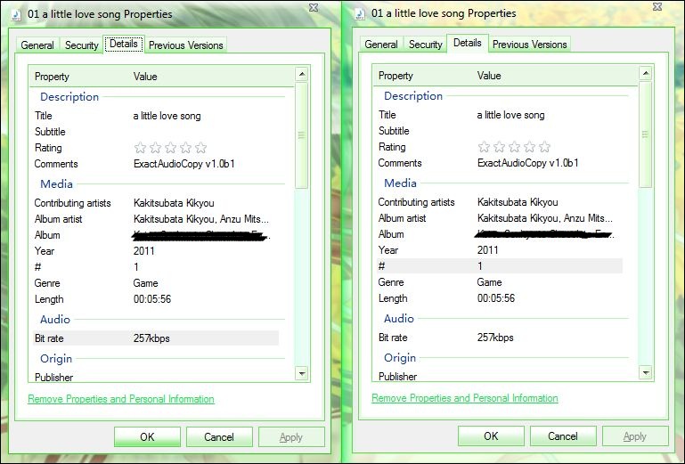Open Previous Versions tab in left window
Screen dimensions: 685x464
click(x=185, y=45)
